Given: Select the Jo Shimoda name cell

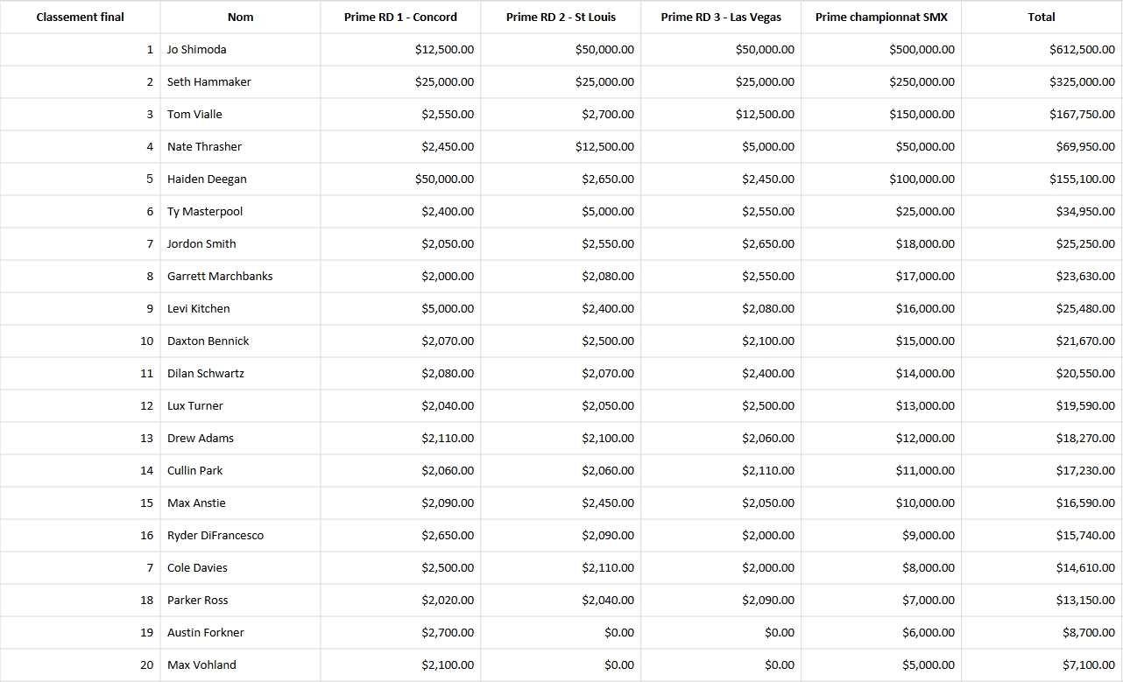Looking at the screenshot, I should coord(240,49).
